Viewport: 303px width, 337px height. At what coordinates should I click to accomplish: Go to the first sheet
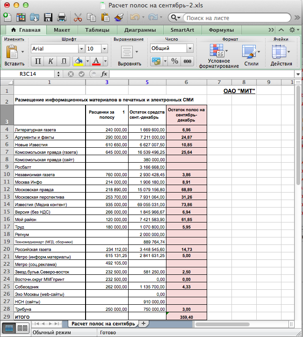(37, 323)
